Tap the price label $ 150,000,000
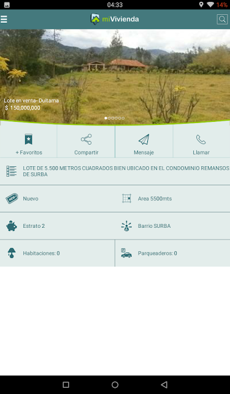The width and height of the screenshot is (230, 394). pos(23,108)
